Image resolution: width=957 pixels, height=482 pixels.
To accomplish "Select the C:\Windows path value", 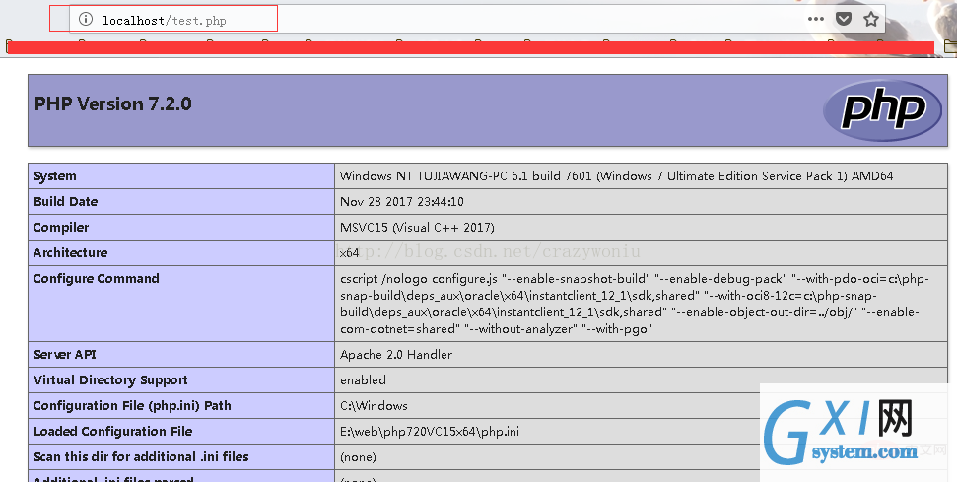I will pos(374,406).
